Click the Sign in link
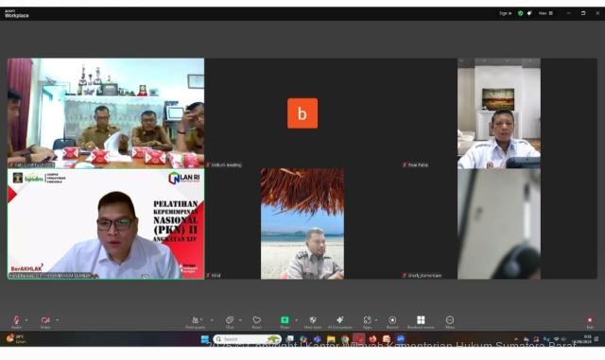The image size is (605, 360). pos(505,13)
